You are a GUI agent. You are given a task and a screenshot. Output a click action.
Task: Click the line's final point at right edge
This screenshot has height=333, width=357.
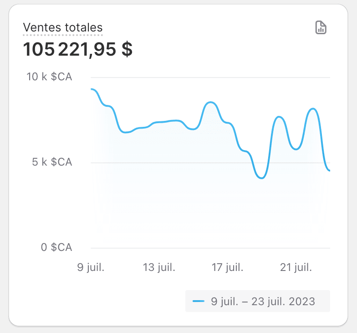point(329,171)
